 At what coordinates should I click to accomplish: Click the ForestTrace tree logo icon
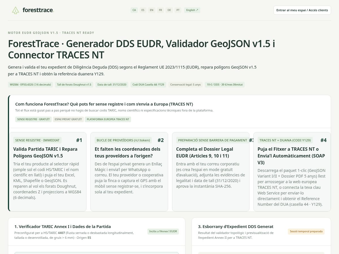pos(16,10)
